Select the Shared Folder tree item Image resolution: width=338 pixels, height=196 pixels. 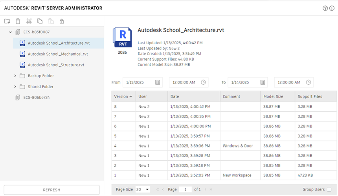(40, 87)
